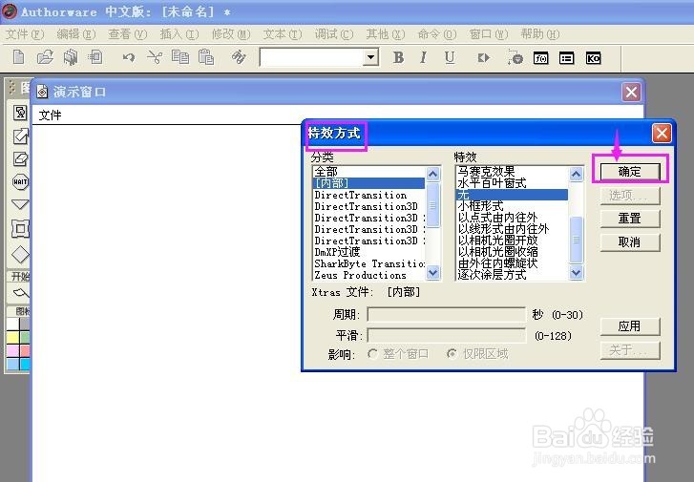The width and height of the screenshot is (694, 482).
Task: Select DmXP过渡 in the 分类 list
Action: 369,252
